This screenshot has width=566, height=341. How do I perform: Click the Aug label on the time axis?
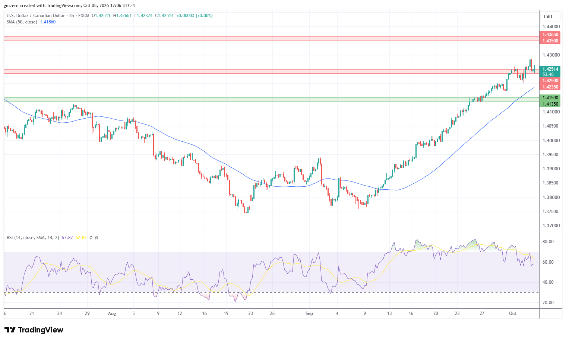click(112, 313)
